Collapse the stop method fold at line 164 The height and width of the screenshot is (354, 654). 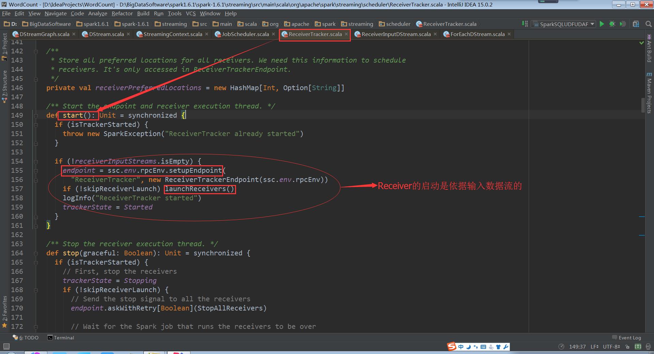click(36, 253)
